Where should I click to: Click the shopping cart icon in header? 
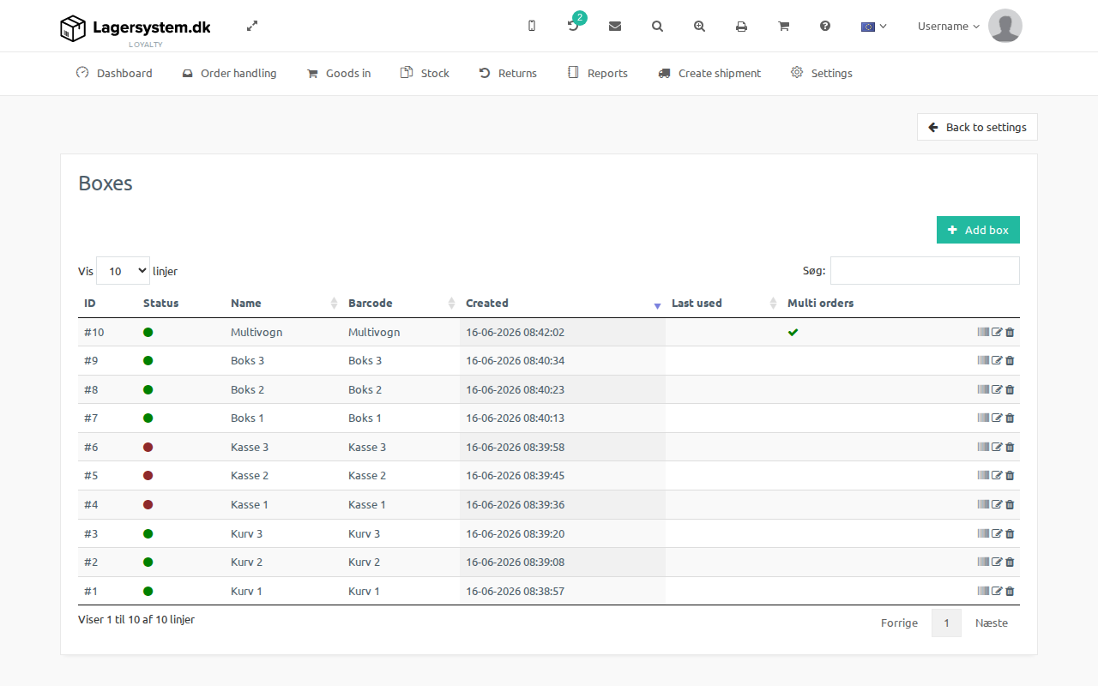(x=783, y=26)
